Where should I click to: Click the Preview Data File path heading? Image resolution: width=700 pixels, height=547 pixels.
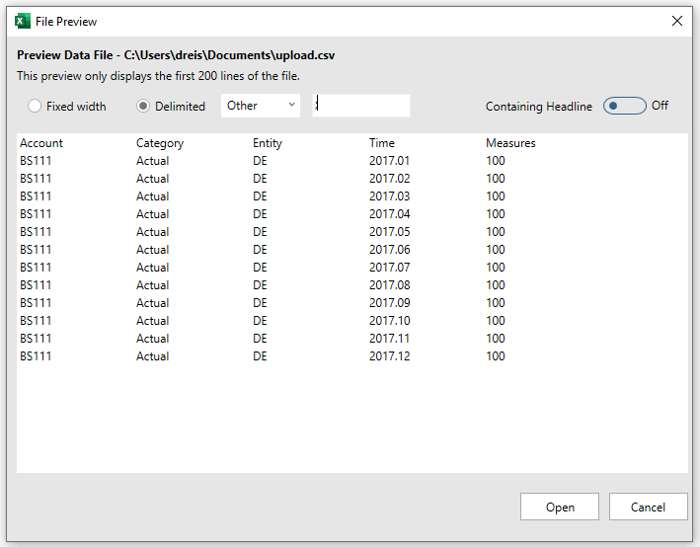point(176,55)
